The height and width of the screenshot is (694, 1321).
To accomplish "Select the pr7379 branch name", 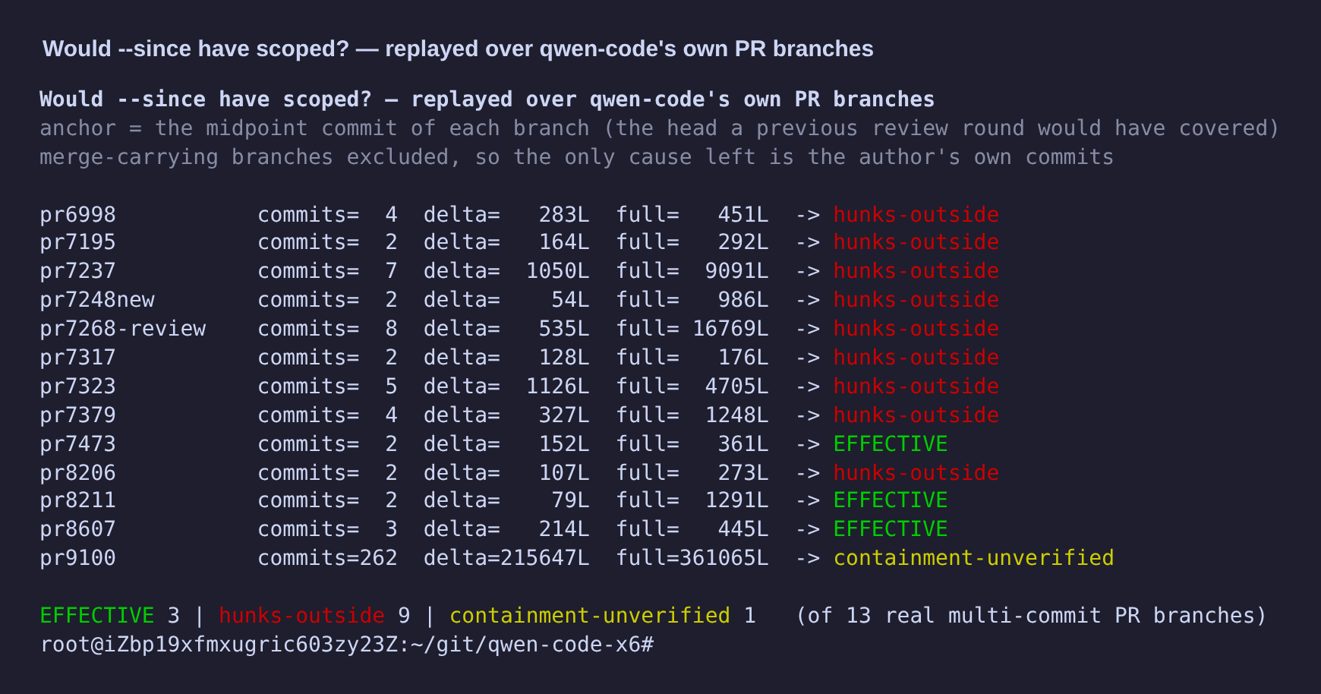I will click(77, 415).
